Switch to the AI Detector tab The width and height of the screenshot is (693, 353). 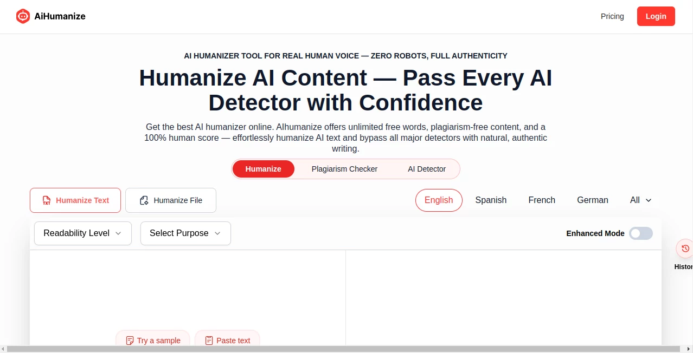427,168
